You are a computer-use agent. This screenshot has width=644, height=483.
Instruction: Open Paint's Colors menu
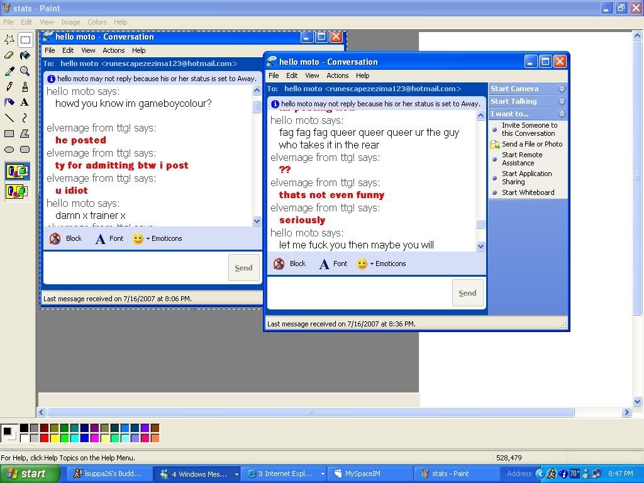96,22
